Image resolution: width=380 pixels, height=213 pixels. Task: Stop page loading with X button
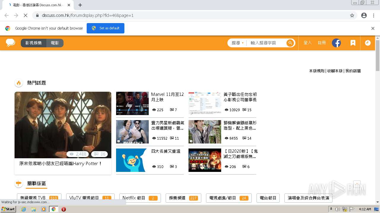click(x=26, y=15)
